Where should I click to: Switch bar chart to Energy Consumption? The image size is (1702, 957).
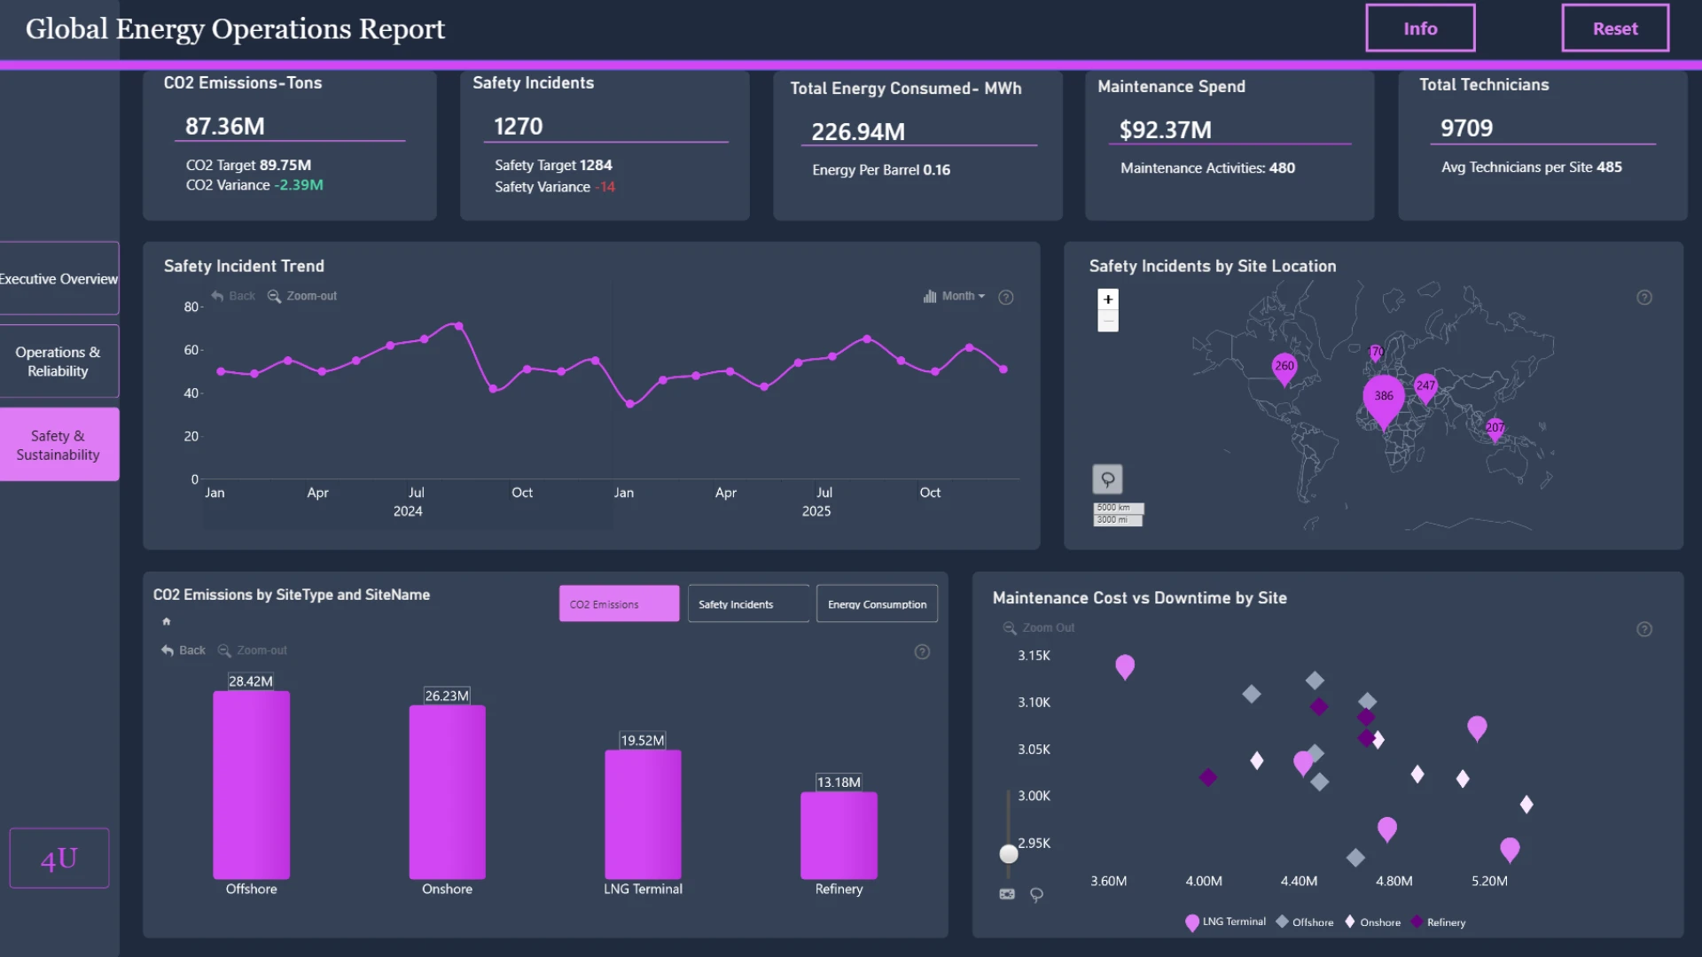click(877, 603)
